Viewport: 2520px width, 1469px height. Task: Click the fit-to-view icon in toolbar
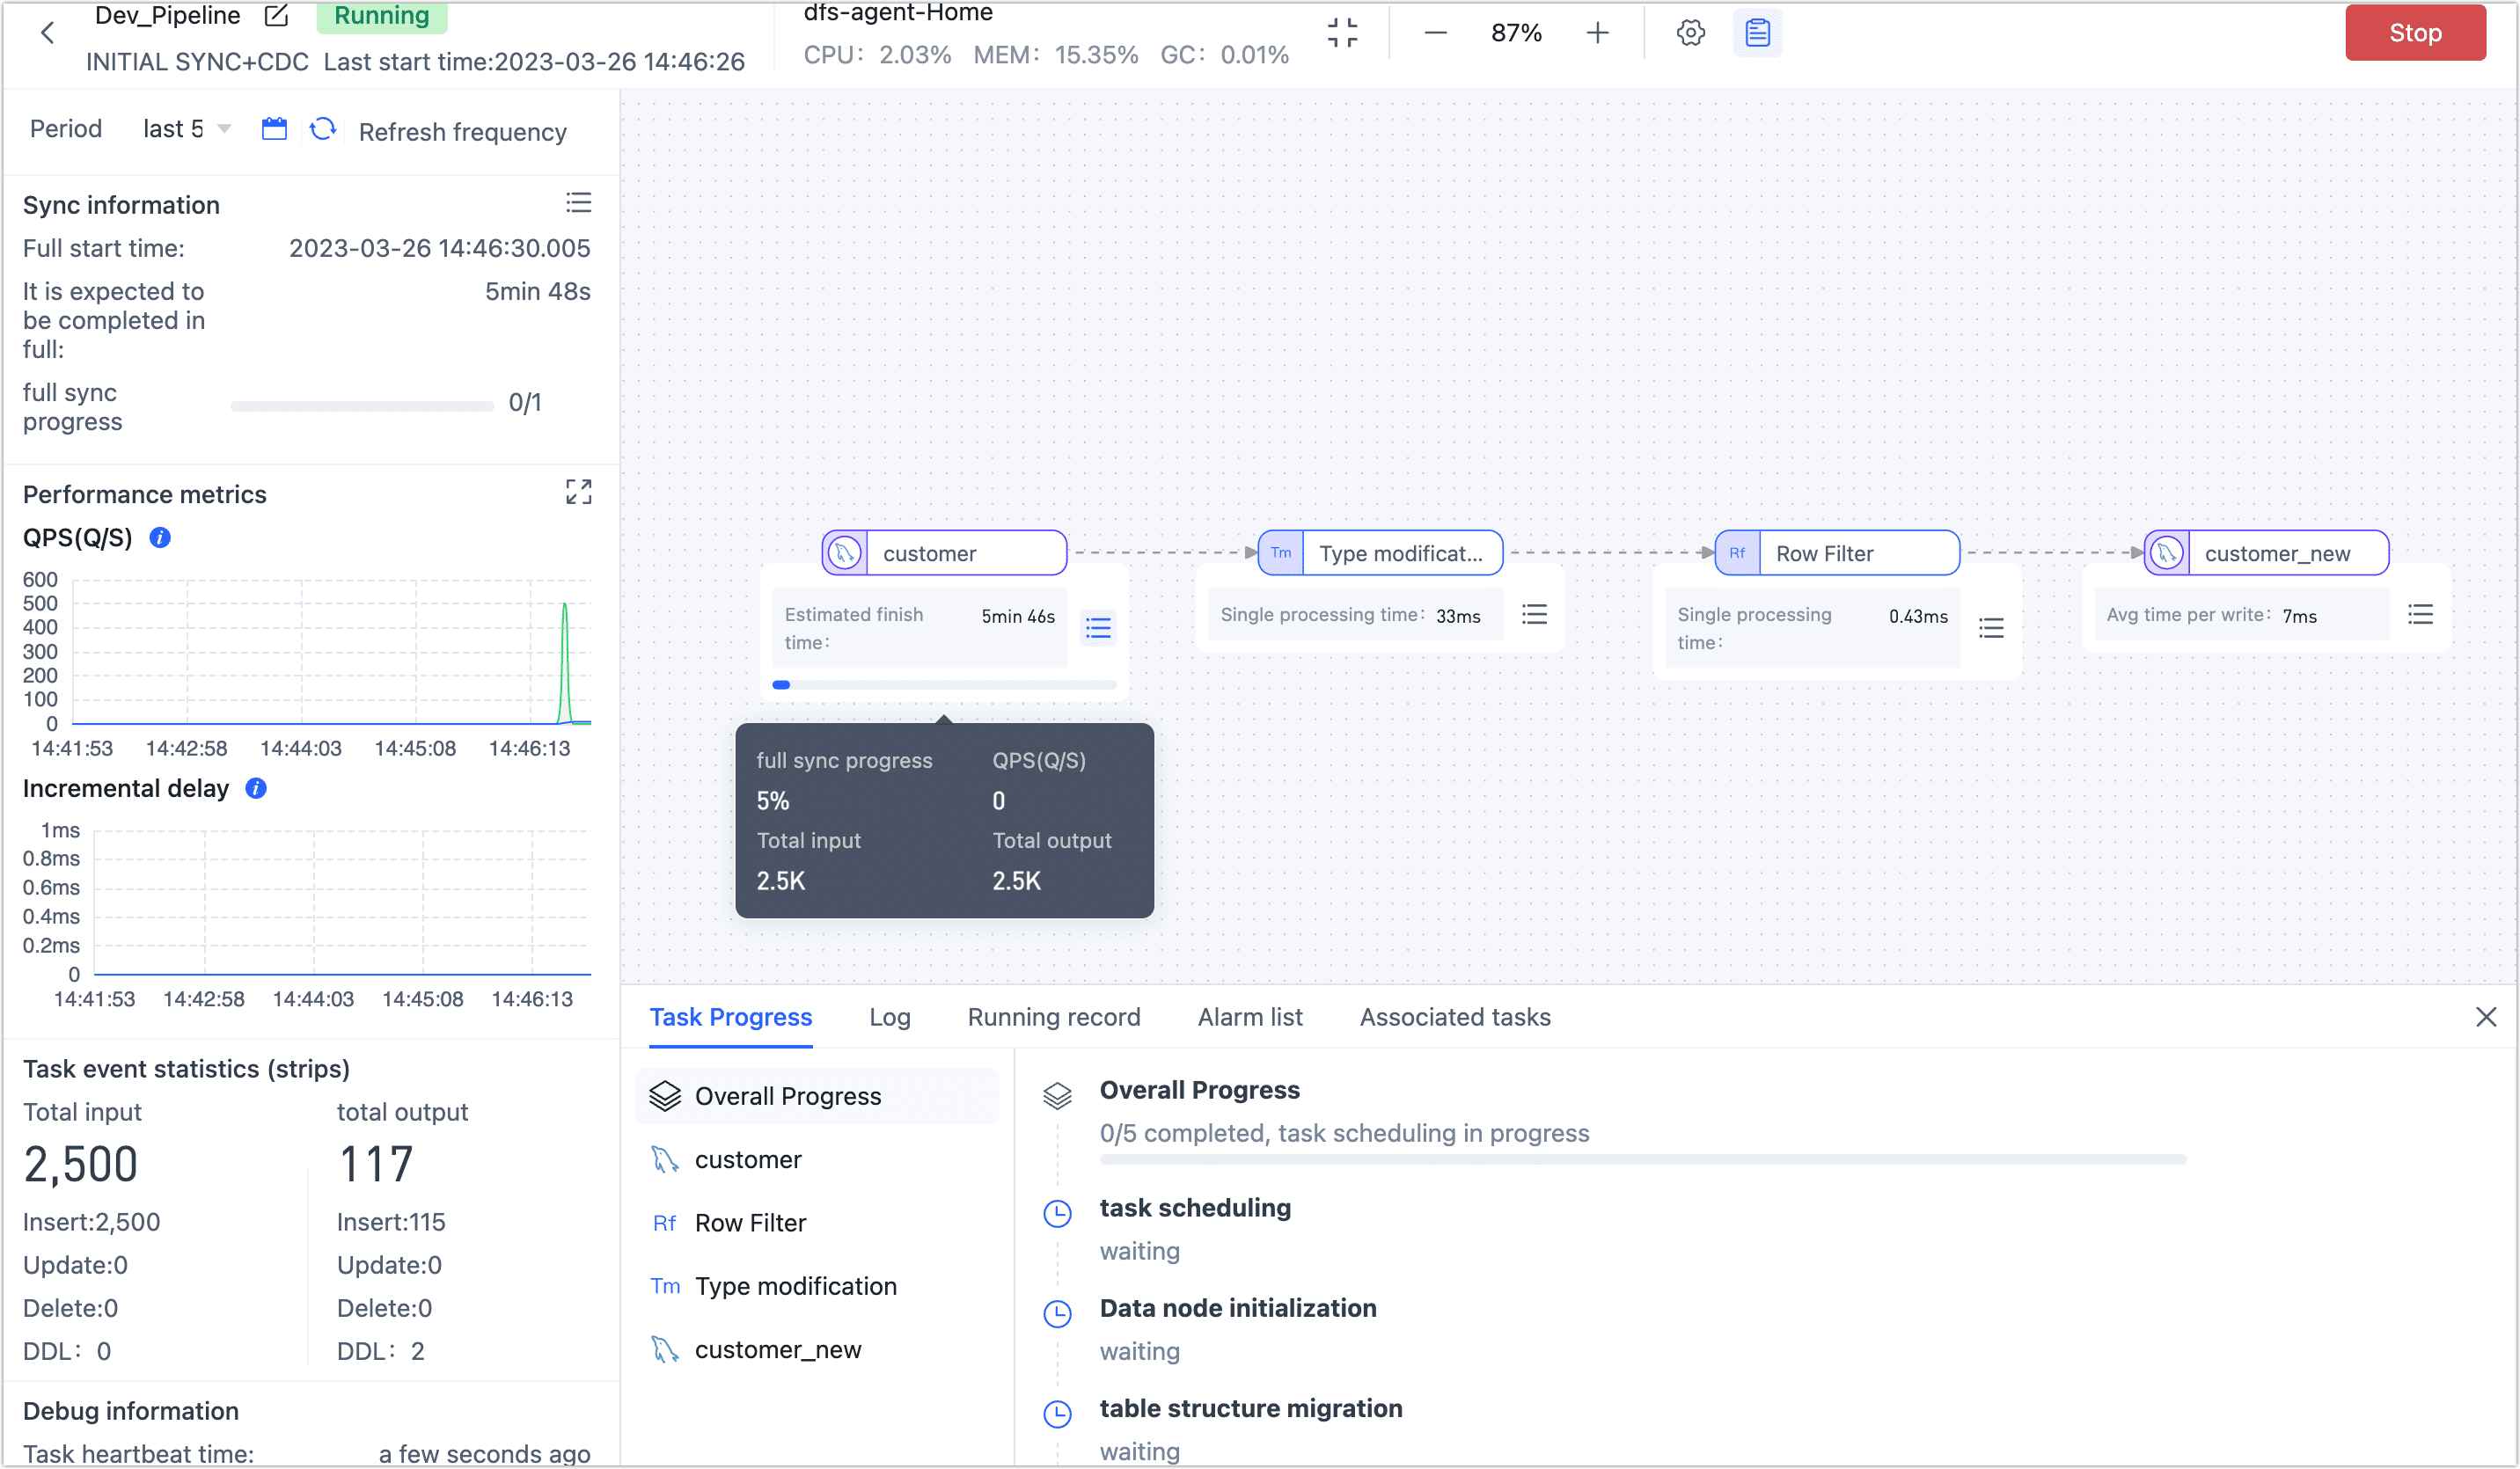(x=1343, y=32)
